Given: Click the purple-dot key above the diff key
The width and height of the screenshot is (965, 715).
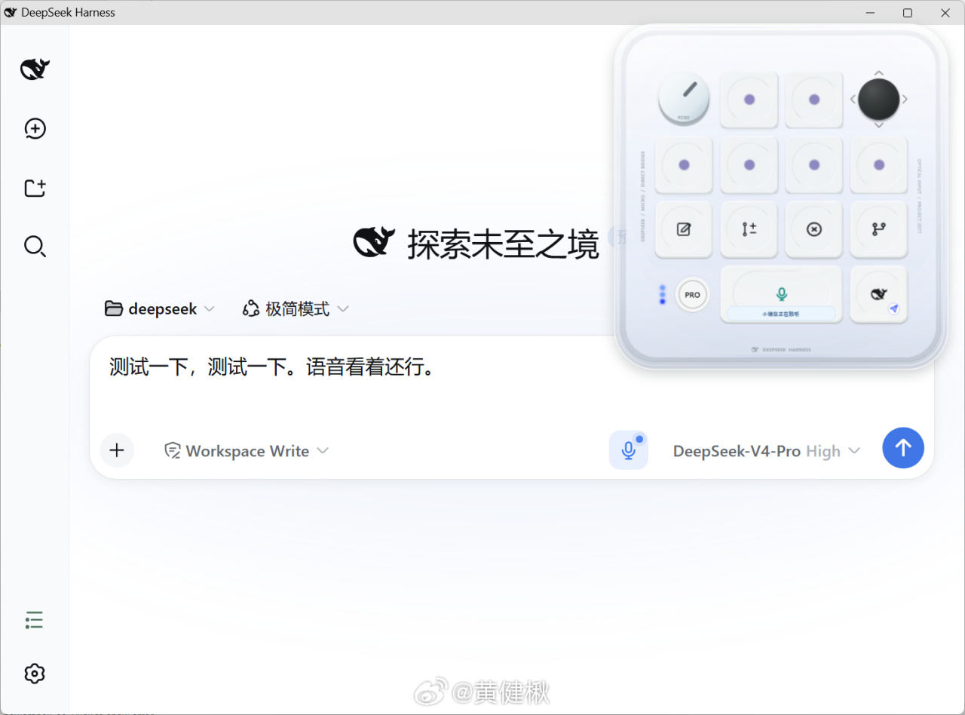Looking at the screenshot, I should pos(749,164).
